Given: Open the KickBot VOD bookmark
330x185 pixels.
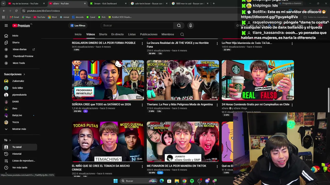Looking at the screenshot, I should coord(120,17).
